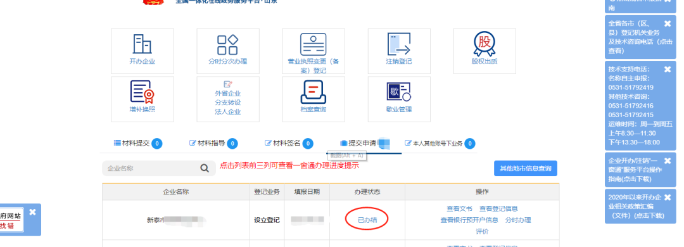Click the 登记业务 column header
The height and width of the screenshot is (247, 684).
[267, 191]
